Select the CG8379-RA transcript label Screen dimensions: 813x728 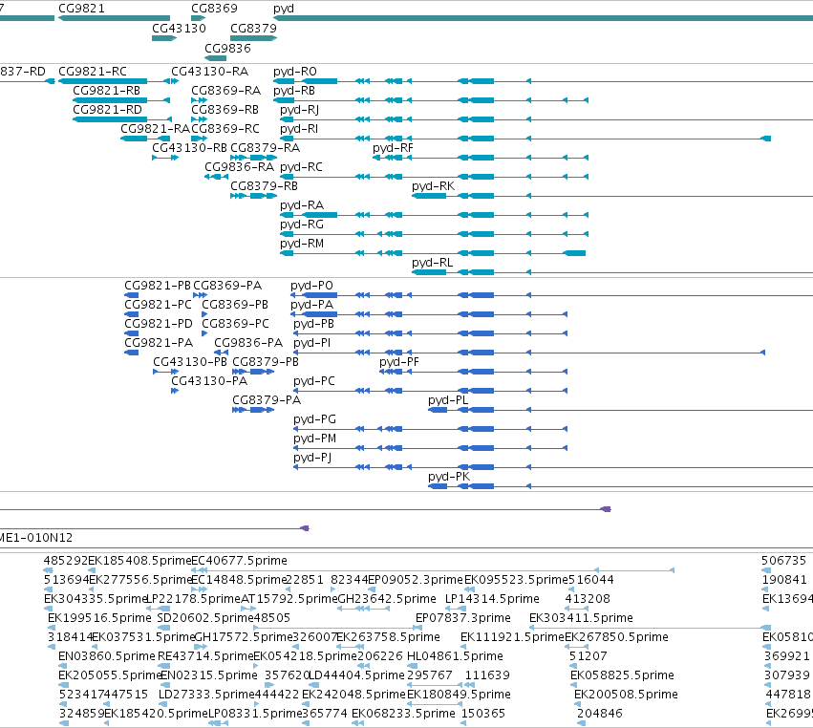[265, 147]
